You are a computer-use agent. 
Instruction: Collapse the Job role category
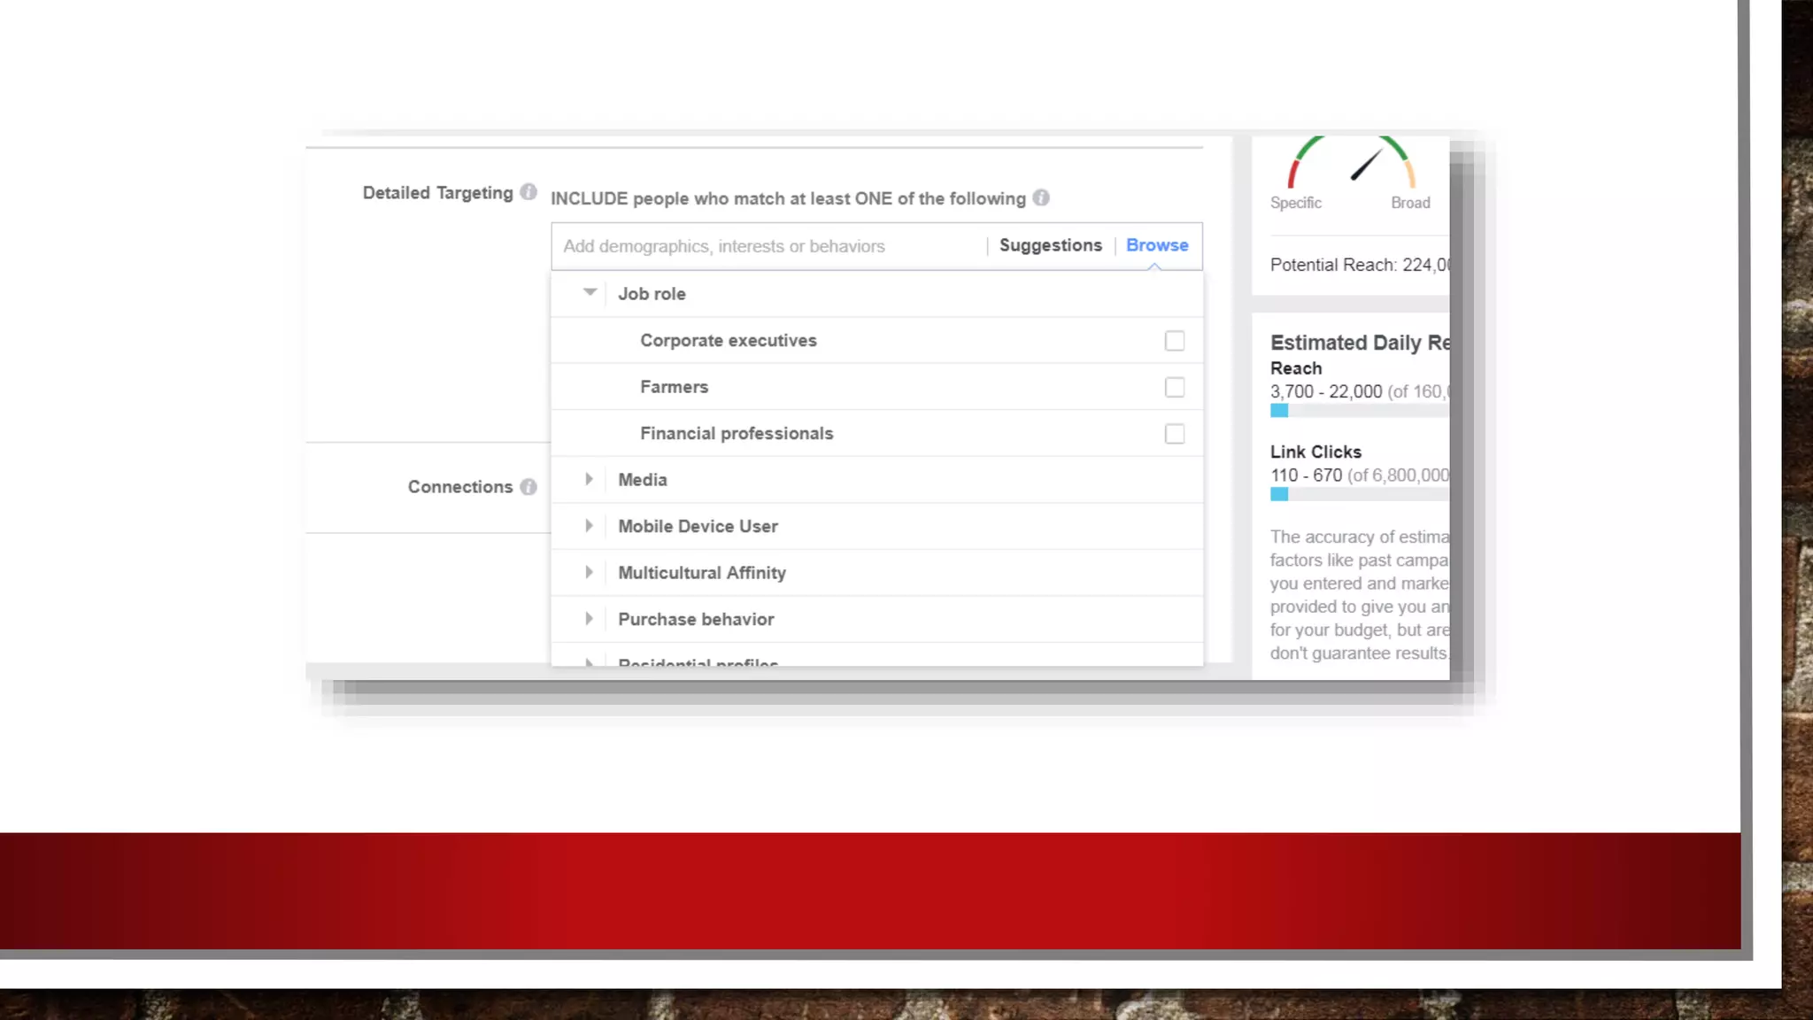[590, 293]
